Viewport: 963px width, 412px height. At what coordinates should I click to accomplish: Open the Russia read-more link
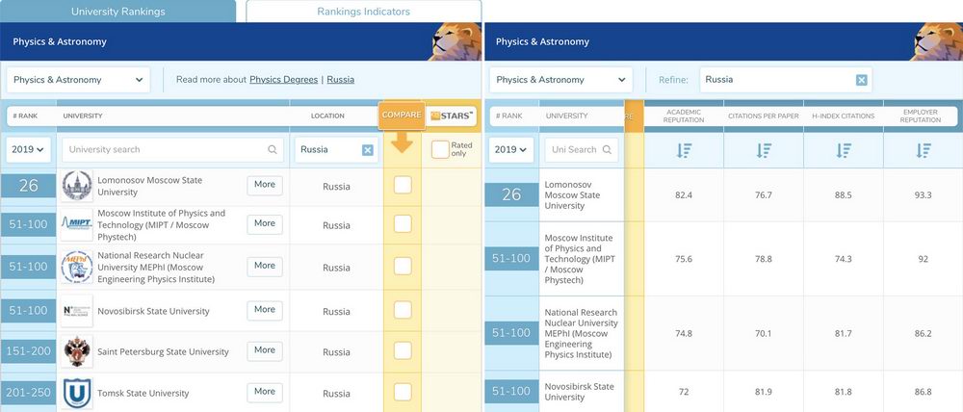[x=340, y=80]
